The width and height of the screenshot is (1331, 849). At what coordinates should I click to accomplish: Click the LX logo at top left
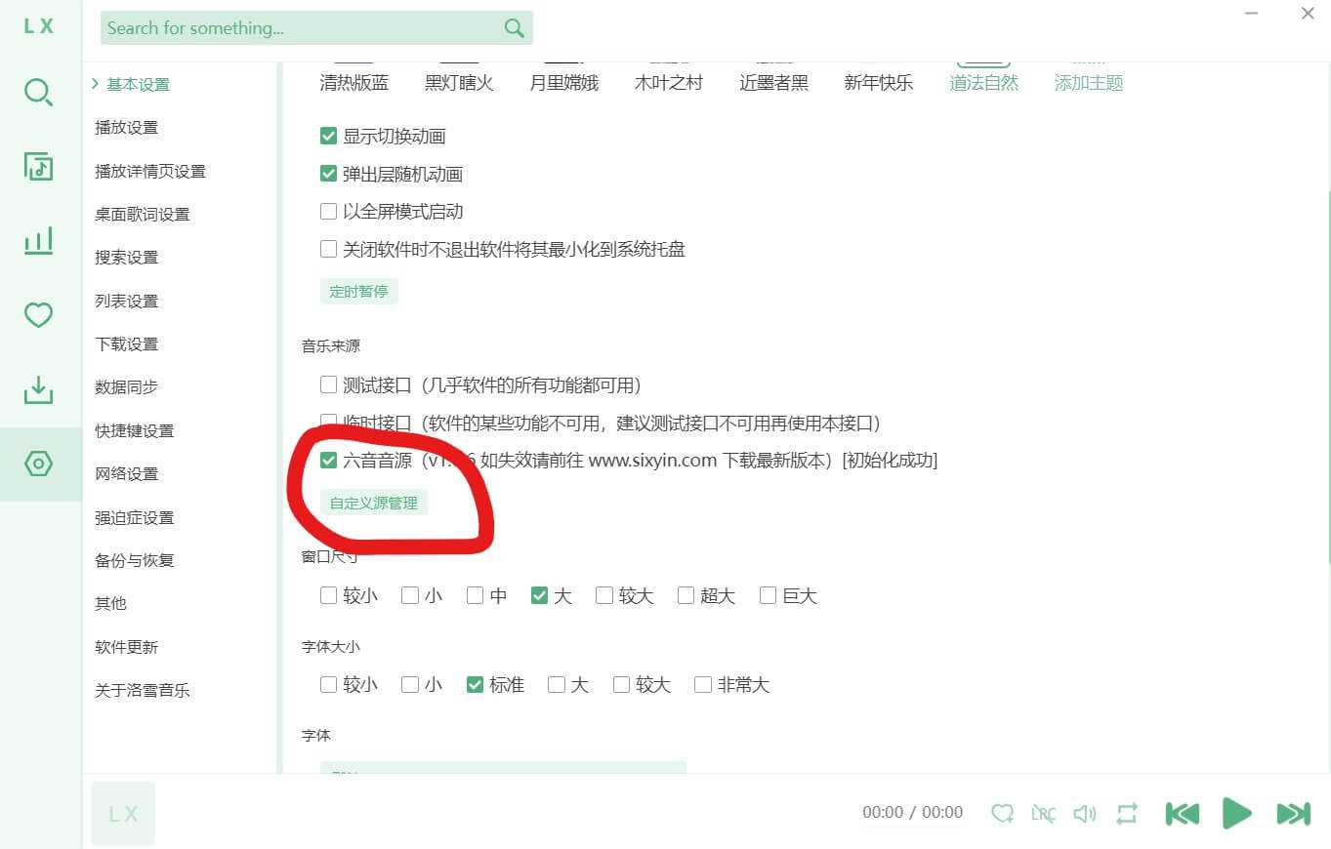click(x=39, y=26)
